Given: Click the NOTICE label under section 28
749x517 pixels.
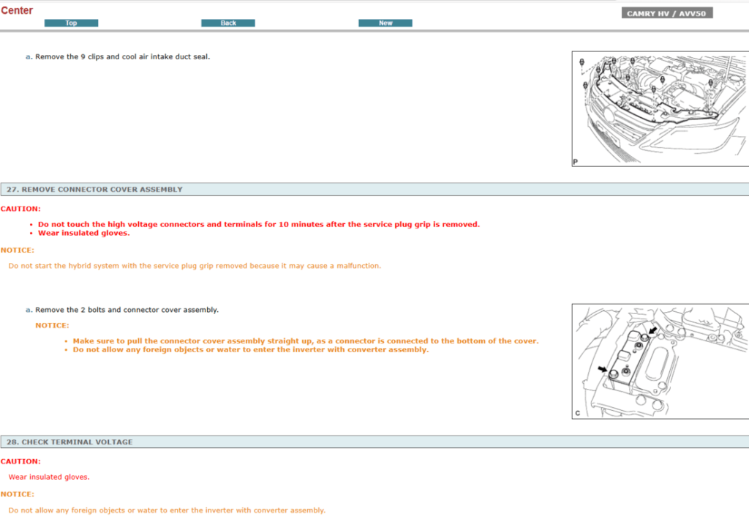Looking at the screenshot, I should coord(18,494).
